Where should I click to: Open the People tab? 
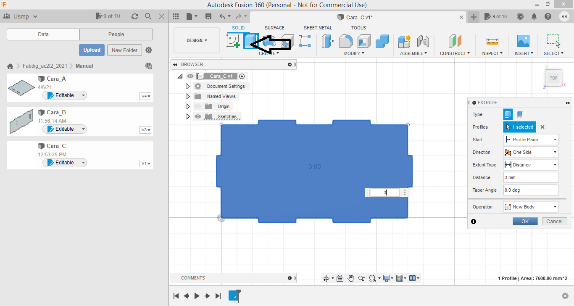click(116, 34)
